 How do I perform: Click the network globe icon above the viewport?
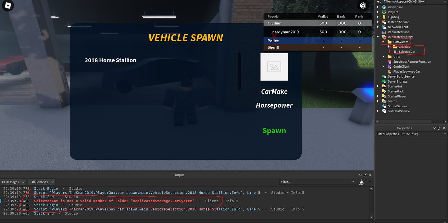tap(363, 6)
